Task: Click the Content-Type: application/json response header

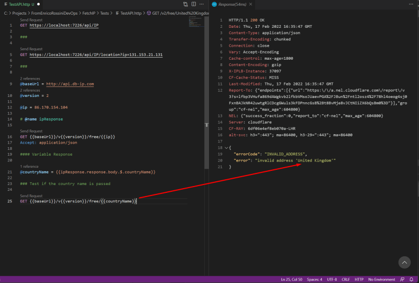Action: click(264, 33)
